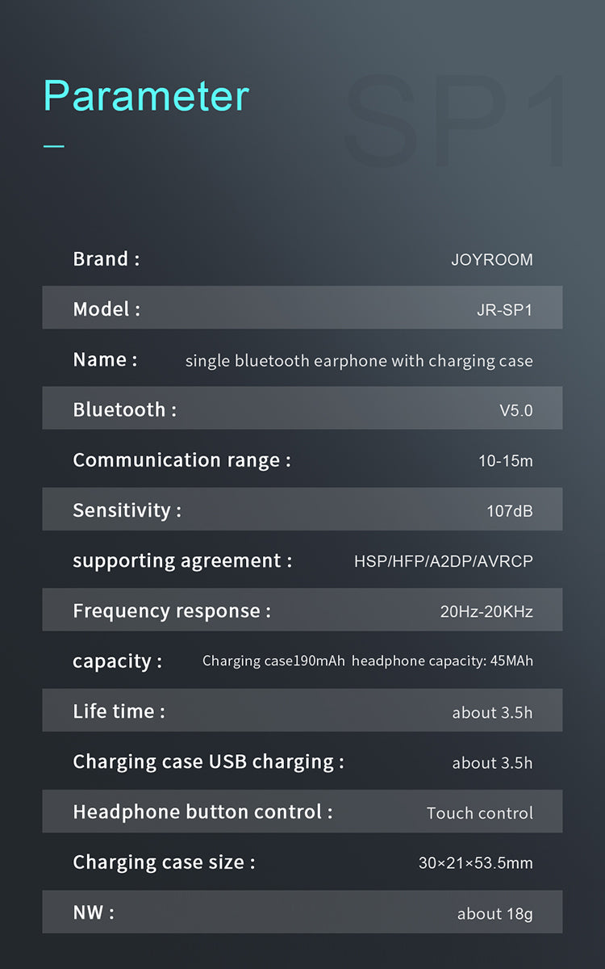
Task: Select the "Life time :" label
Action: (x=119, y=711)
